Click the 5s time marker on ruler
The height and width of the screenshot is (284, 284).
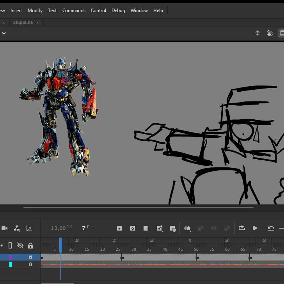tap(227, 240)
